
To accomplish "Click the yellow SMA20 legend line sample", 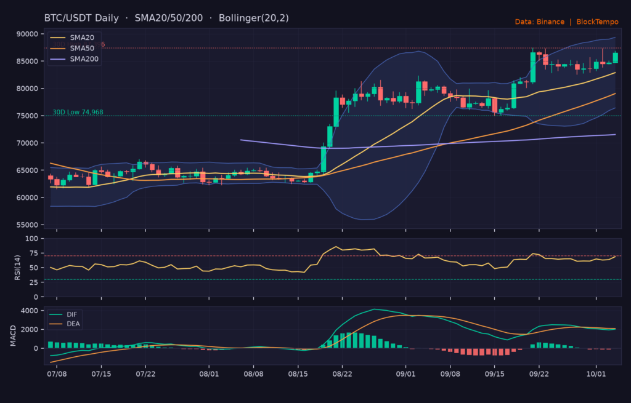I will point(57,38).
